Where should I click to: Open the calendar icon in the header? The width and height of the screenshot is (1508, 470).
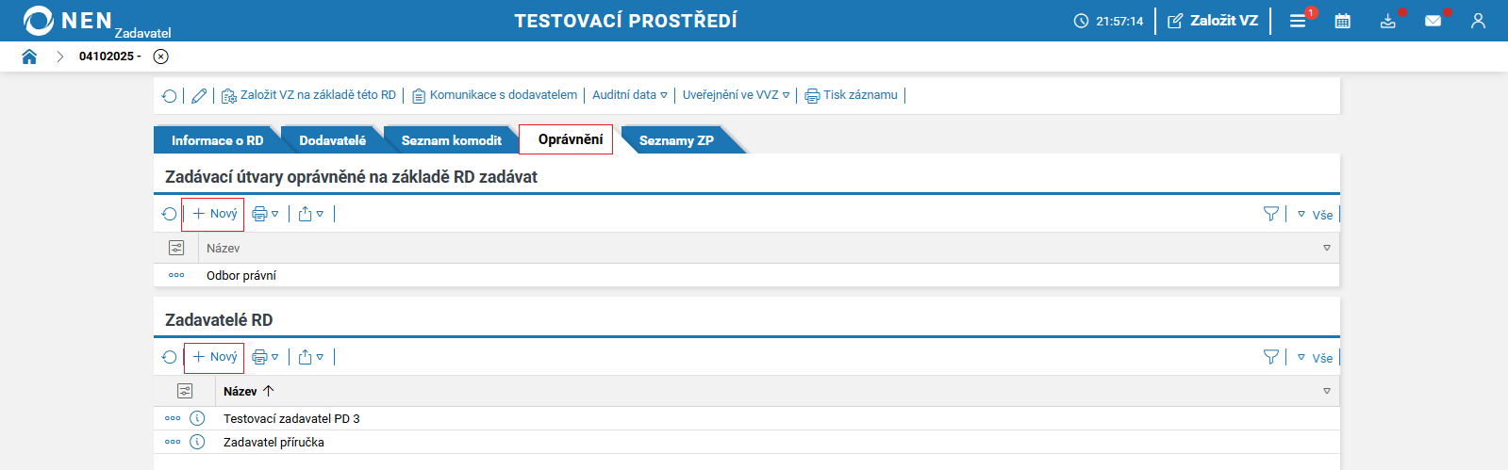coord(1343,21)
